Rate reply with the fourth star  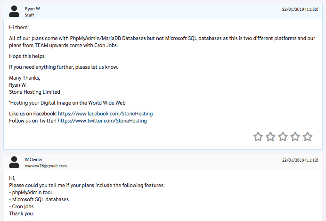pos(295,137)
